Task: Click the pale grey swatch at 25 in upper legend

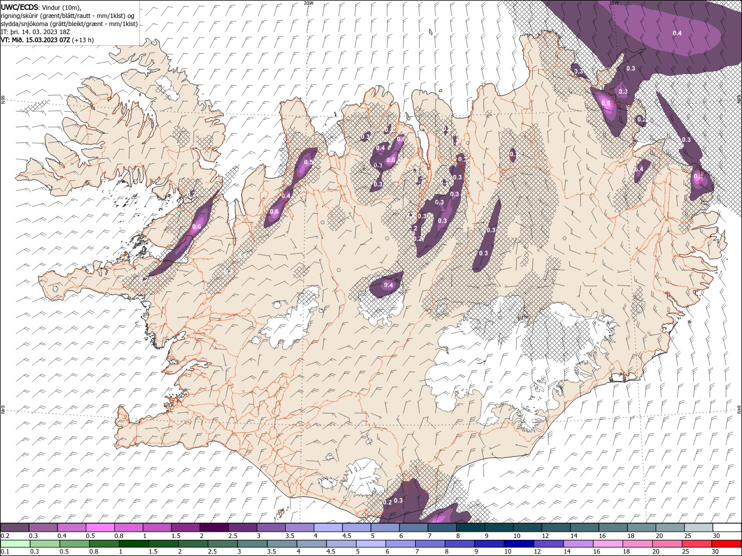Action: click(x=698, y=528)
